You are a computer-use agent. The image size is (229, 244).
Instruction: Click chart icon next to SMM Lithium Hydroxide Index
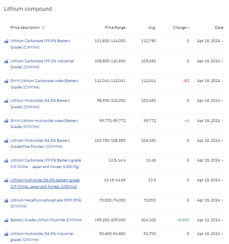click(6, 121)
